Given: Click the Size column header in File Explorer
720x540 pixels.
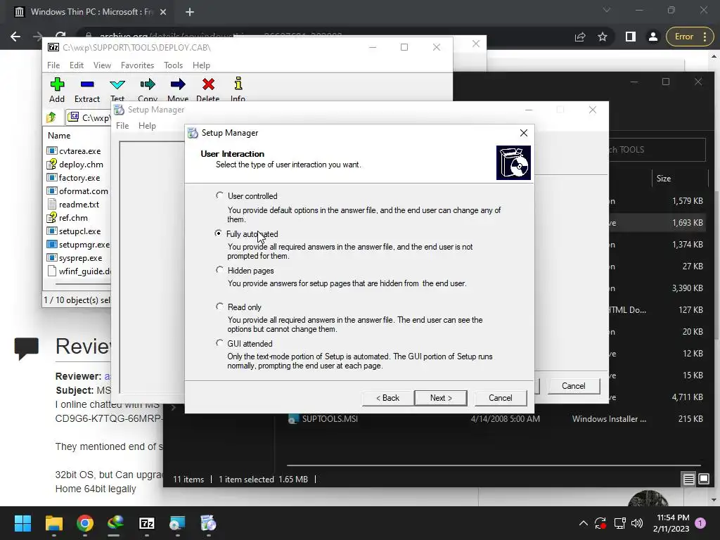Looking at the screenshot, I should coord(680,179).
